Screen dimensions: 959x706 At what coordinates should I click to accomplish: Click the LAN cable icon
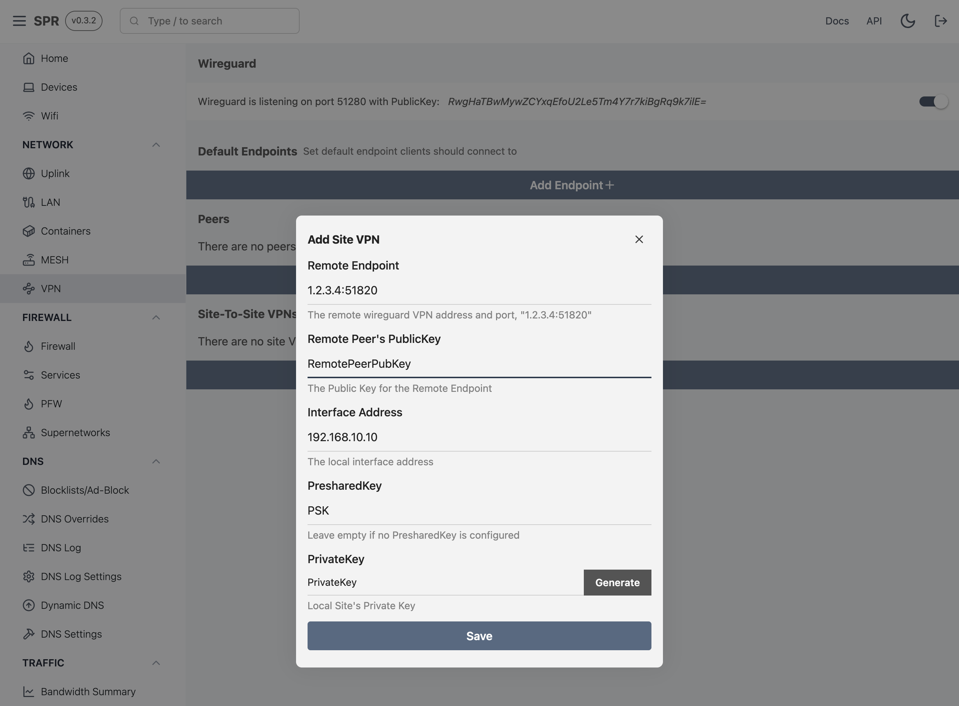point(29,202)
